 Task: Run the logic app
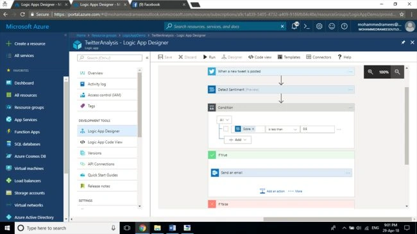(209, 57)
